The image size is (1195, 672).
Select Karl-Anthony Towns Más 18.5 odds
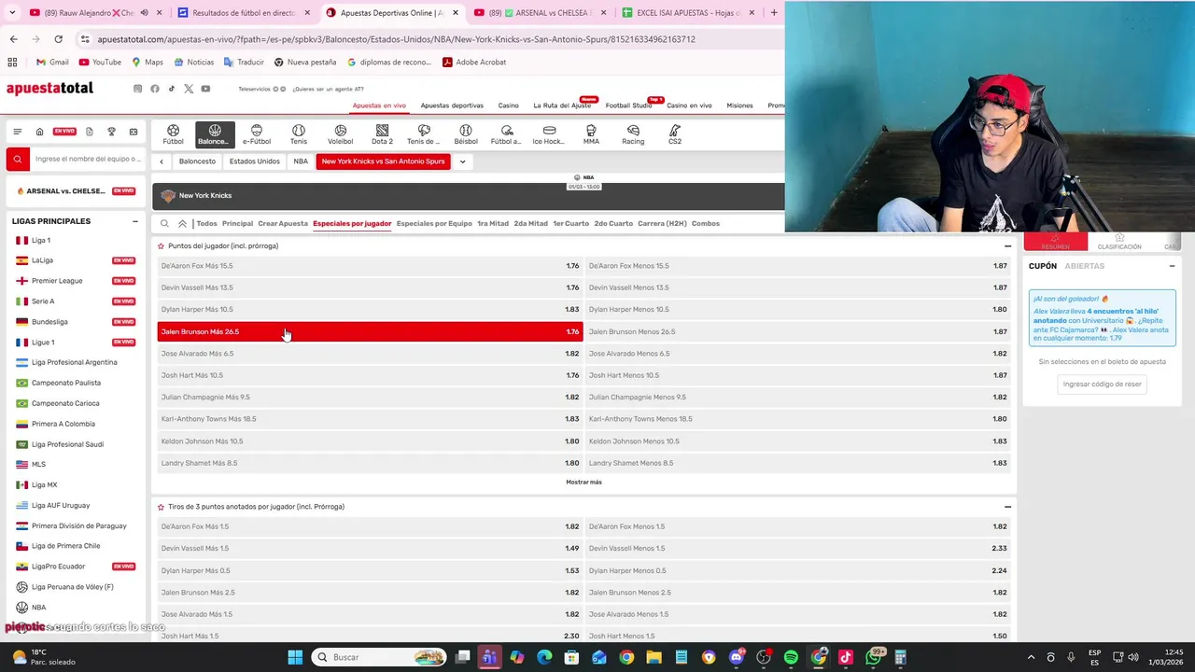(370, 419)
